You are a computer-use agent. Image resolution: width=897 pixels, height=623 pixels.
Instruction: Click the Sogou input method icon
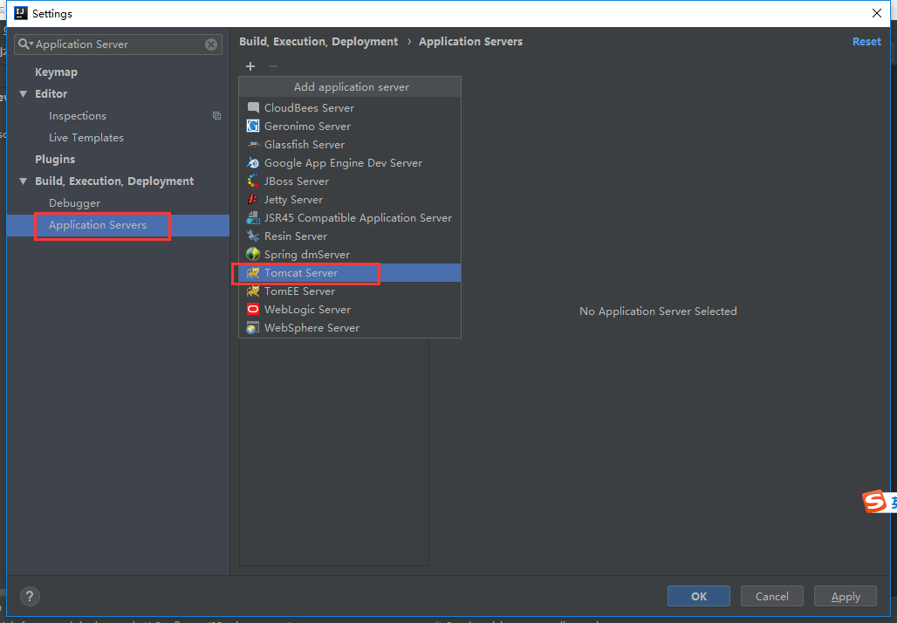point(874,502)
